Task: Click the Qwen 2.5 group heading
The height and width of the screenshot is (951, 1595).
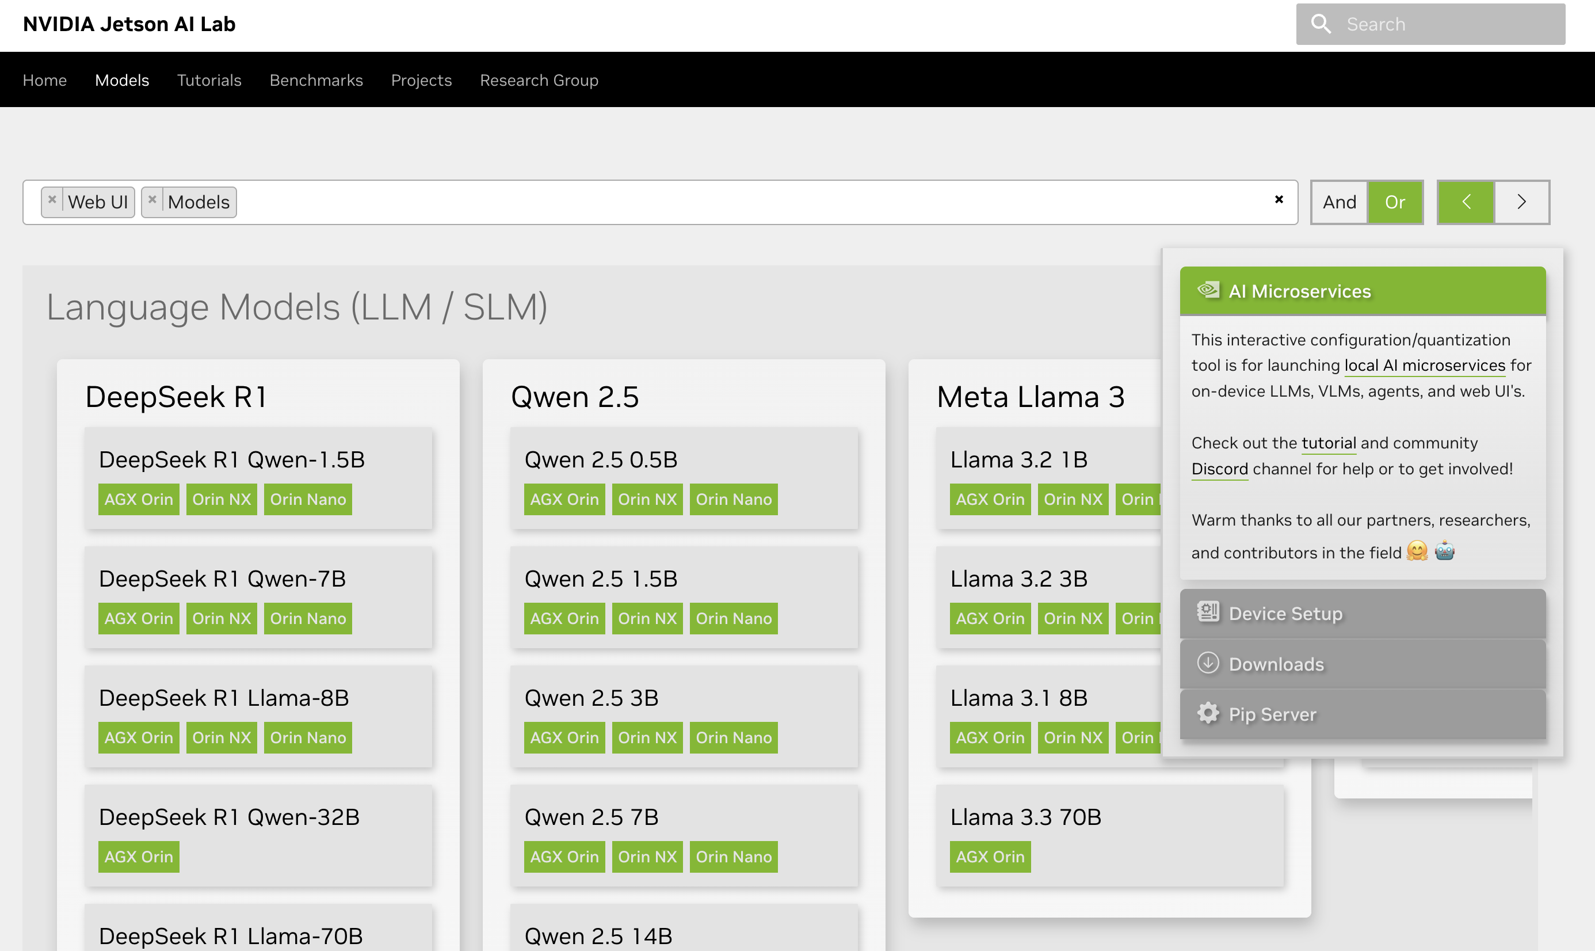Action: [x=575, y=397]
